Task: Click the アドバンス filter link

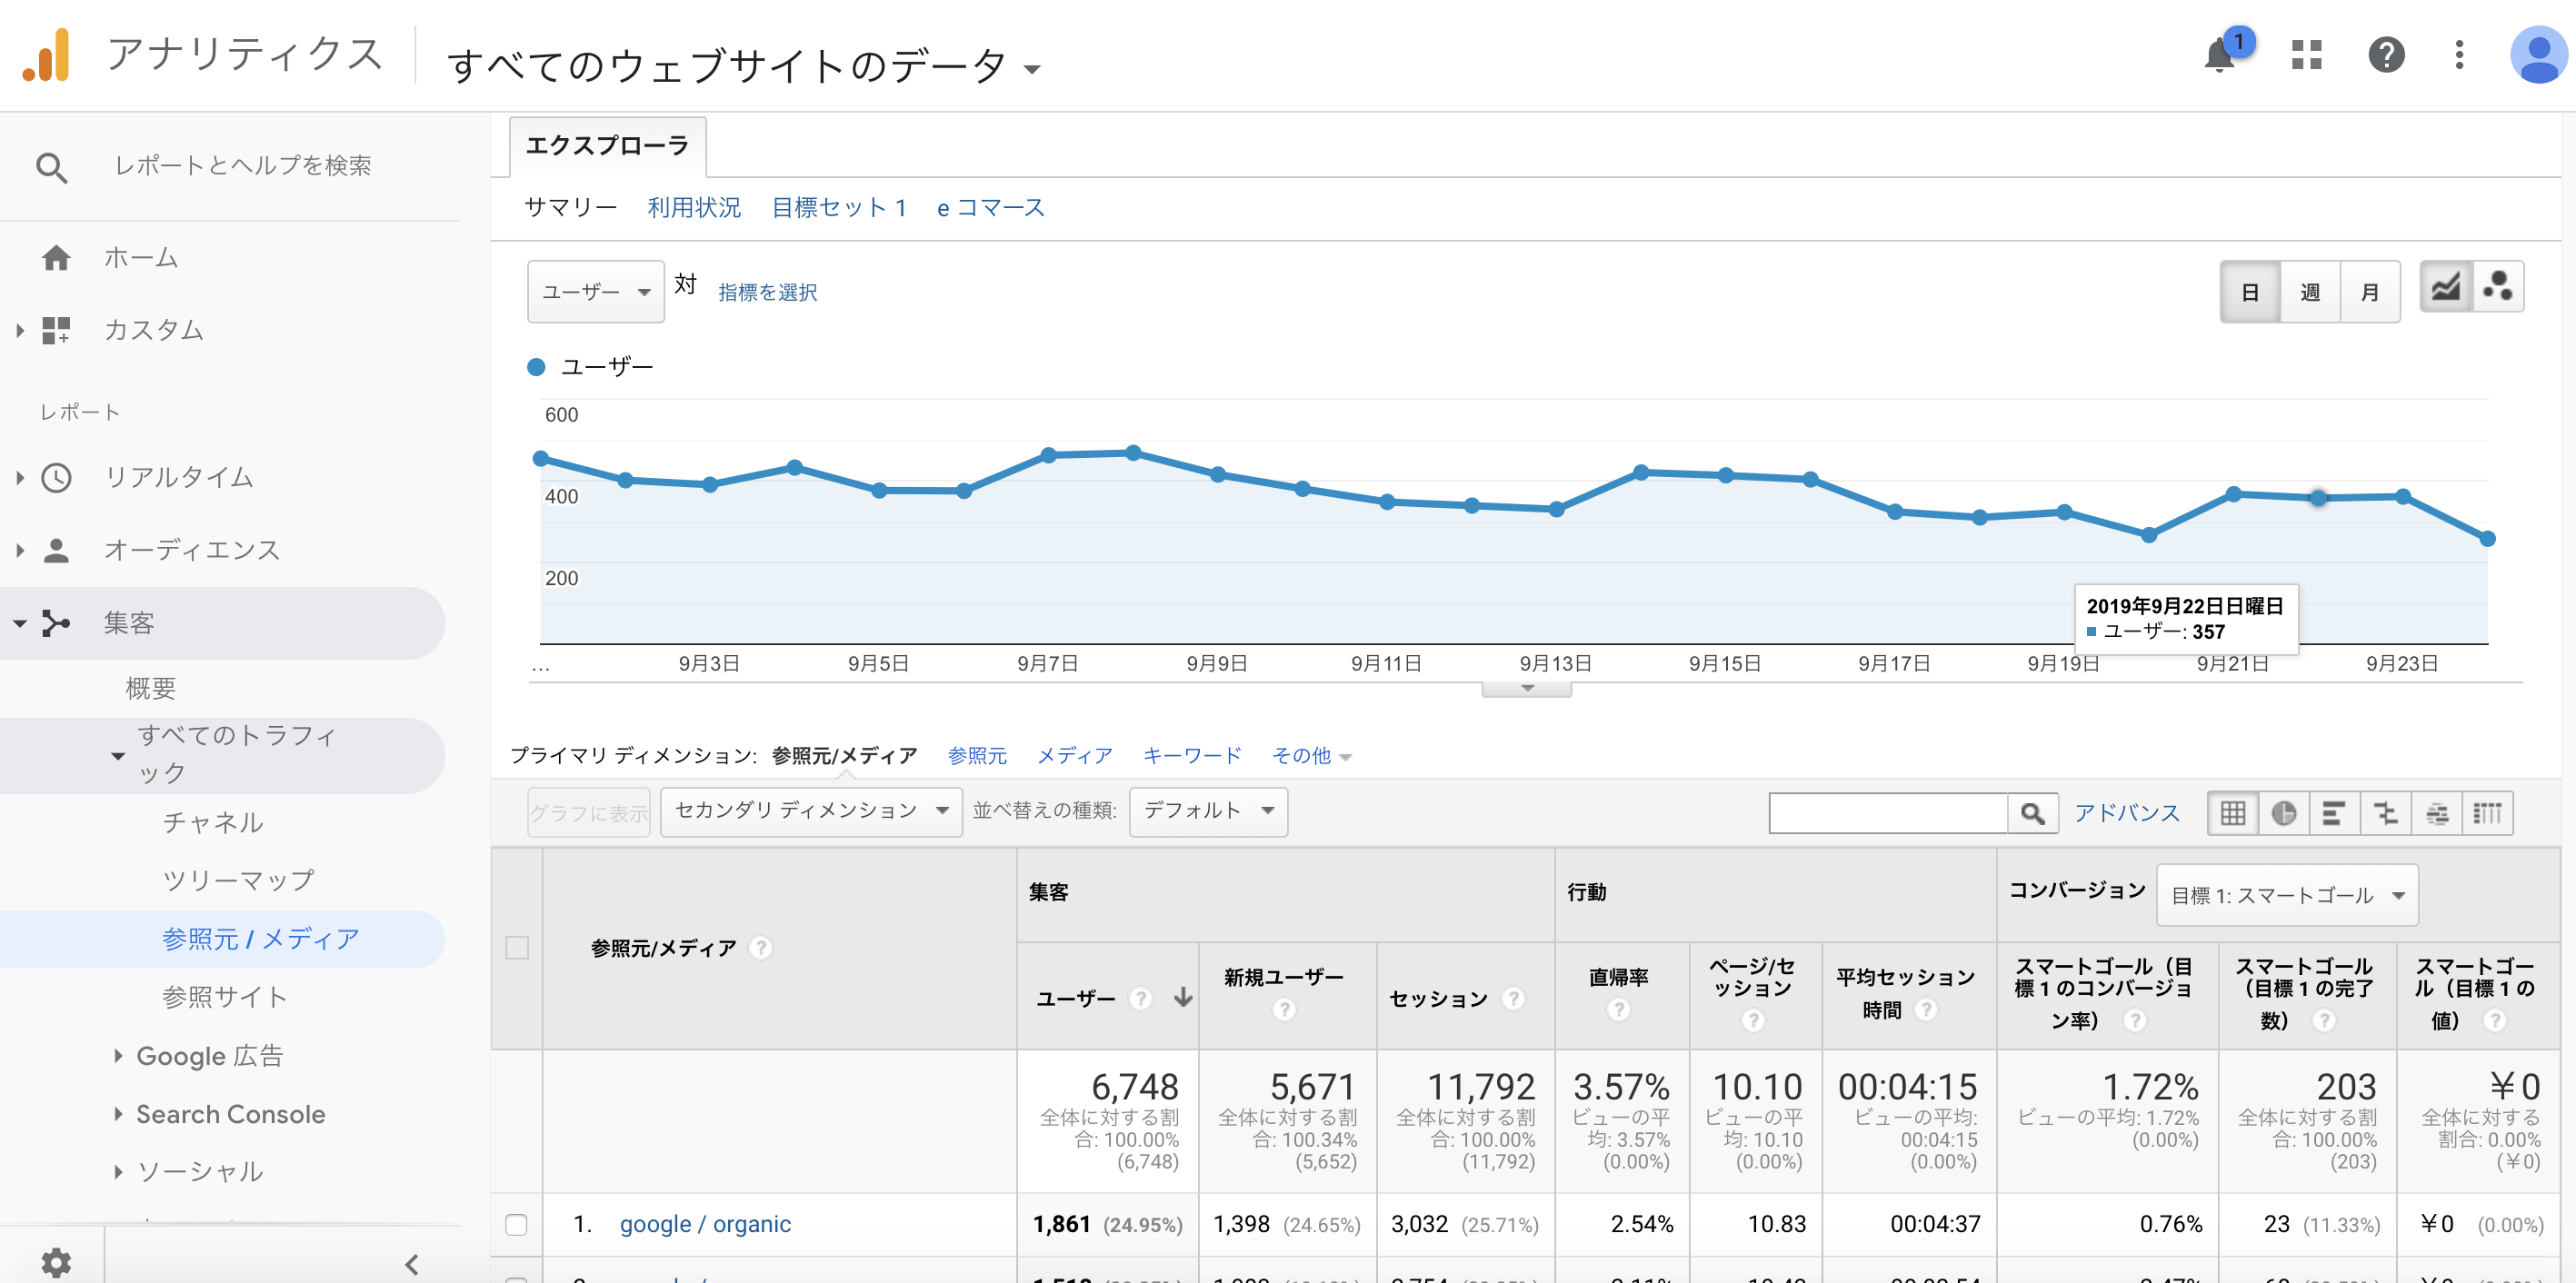Action: pos(2126,813)
